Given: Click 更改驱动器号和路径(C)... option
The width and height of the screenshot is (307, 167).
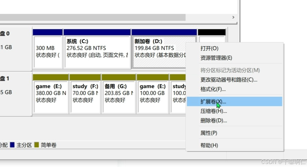Looking at the screenshot, I should coord(234,80).
